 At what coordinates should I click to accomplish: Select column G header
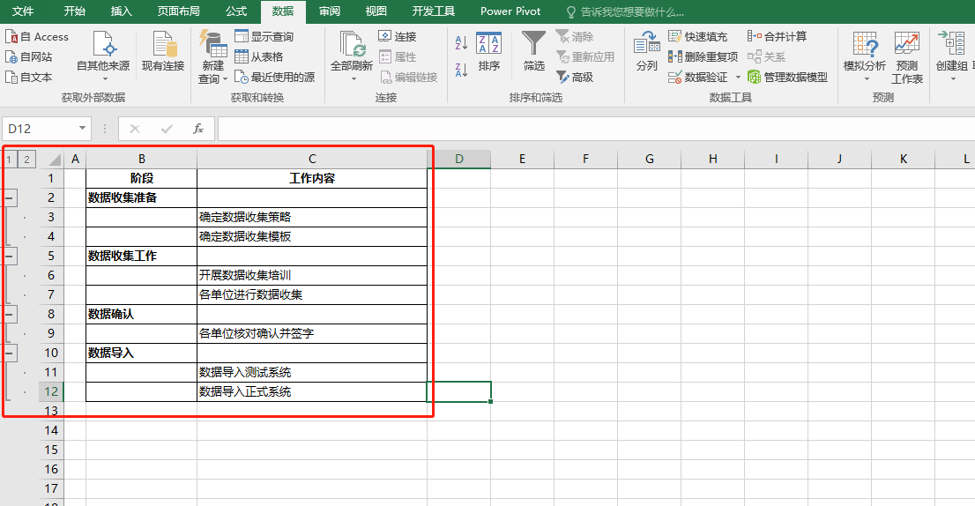pos(649,160)
